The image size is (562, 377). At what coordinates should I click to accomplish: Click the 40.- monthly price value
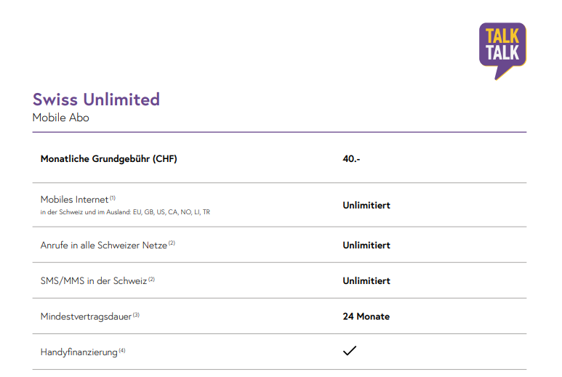(x=351, y=159)
